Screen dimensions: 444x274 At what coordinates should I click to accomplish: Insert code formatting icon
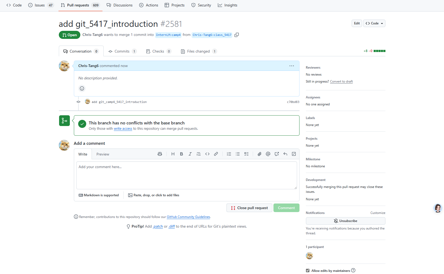tap(207, 154)
